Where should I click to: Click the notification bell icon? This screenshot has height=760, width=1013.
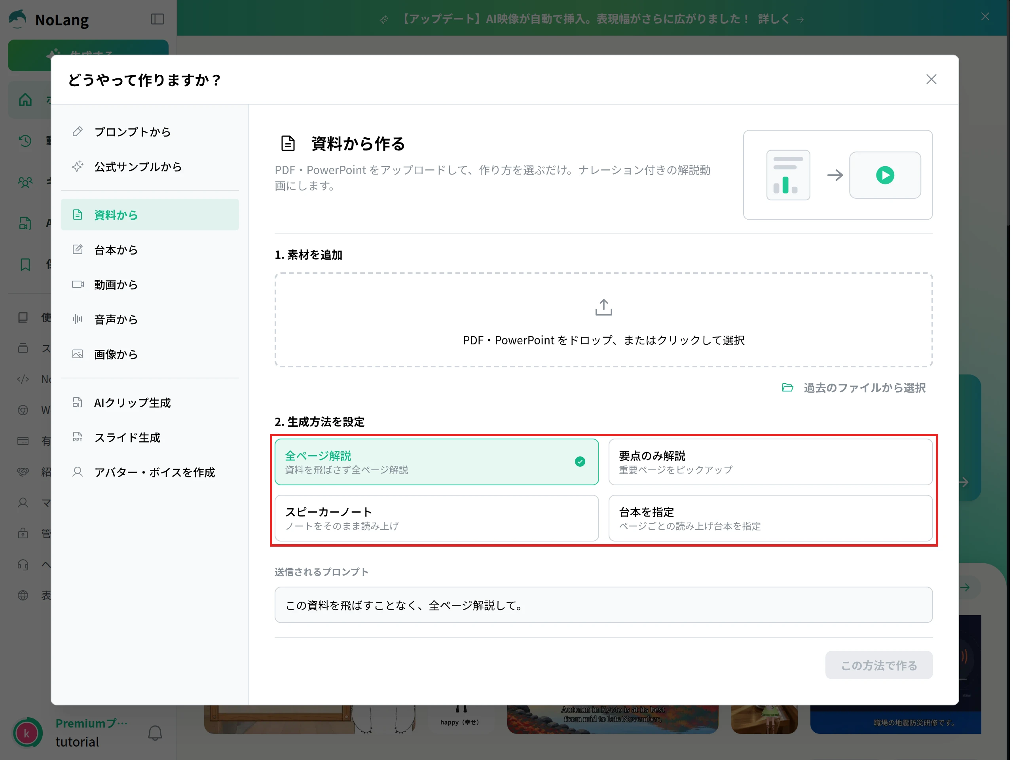click(155, 733)
